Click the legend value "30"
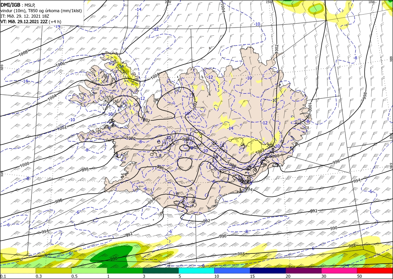393x279 pixels. pyautogui.click(x=324, y=276)
